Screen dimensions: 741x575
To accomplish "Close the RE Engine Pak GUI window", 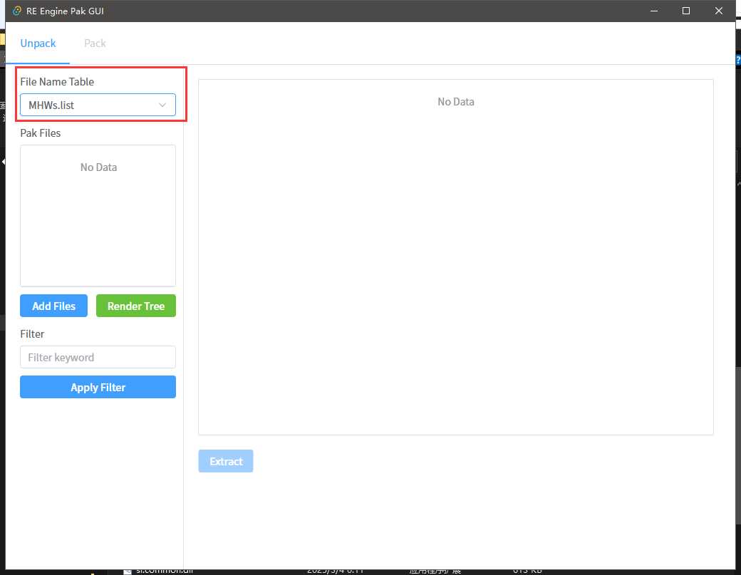I will coord(719,11).
